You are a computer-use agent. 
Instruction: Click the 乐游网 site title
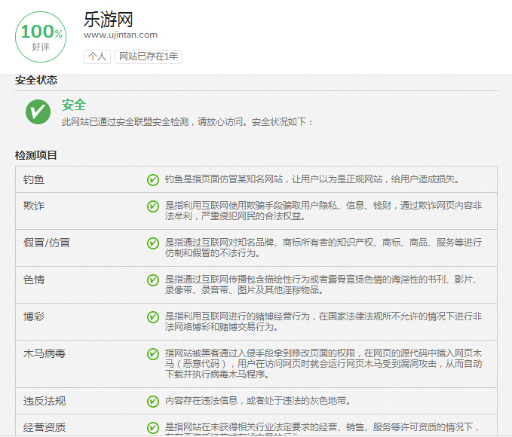(108, 18)
